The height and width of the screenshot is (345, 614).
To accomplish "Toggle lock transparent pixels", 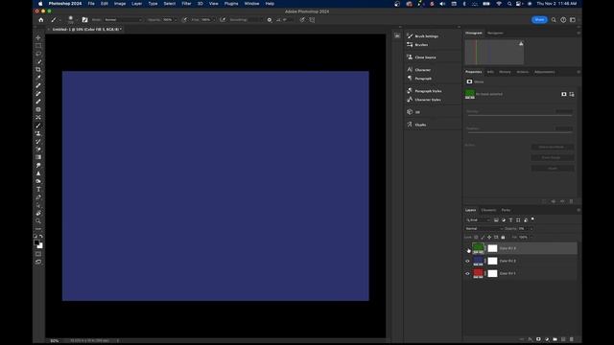I will [x=476, y=237].
